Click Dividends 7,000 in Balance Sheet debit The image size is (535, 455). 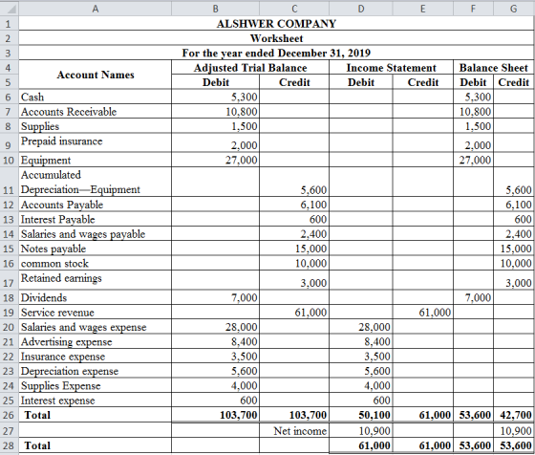point(473,297)
